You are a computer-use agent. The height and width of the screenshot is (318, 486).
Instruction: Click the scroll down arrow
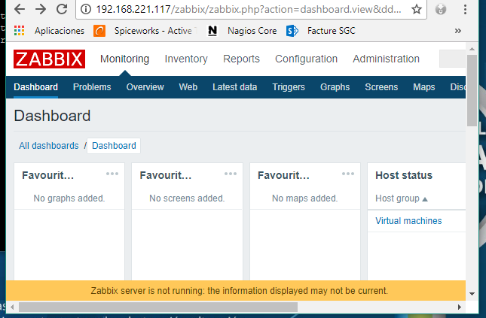(472, 294)
